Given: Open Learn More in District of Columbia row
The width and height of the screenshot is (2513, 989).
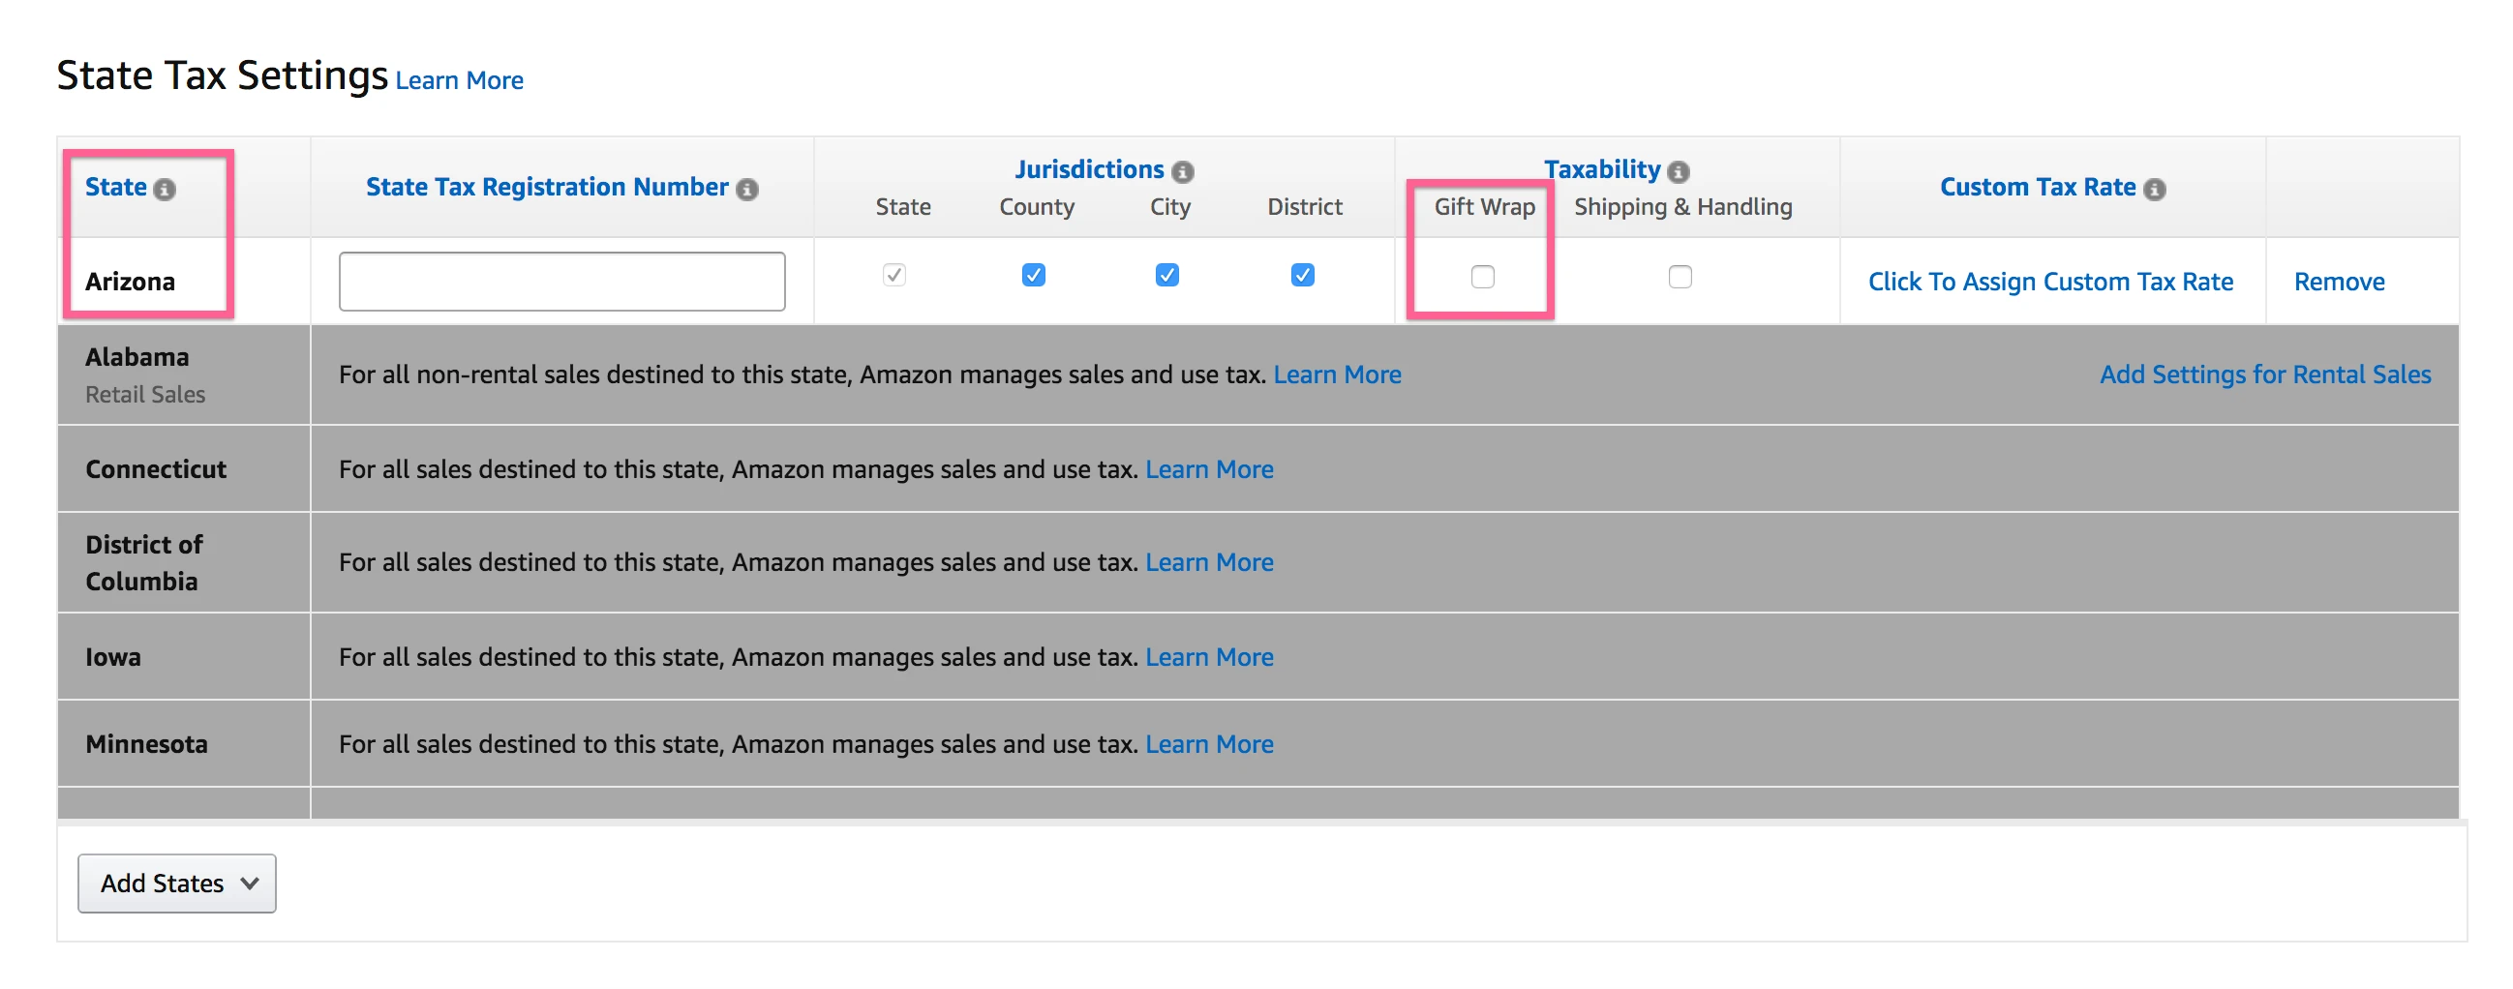Looking at the screenshot, I should tap(1209, 562).
